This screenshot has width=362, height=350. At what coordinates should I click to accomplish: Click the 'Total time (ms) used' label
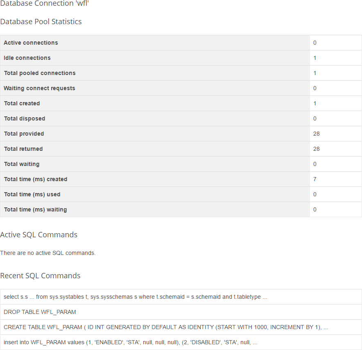click(32, 194)
